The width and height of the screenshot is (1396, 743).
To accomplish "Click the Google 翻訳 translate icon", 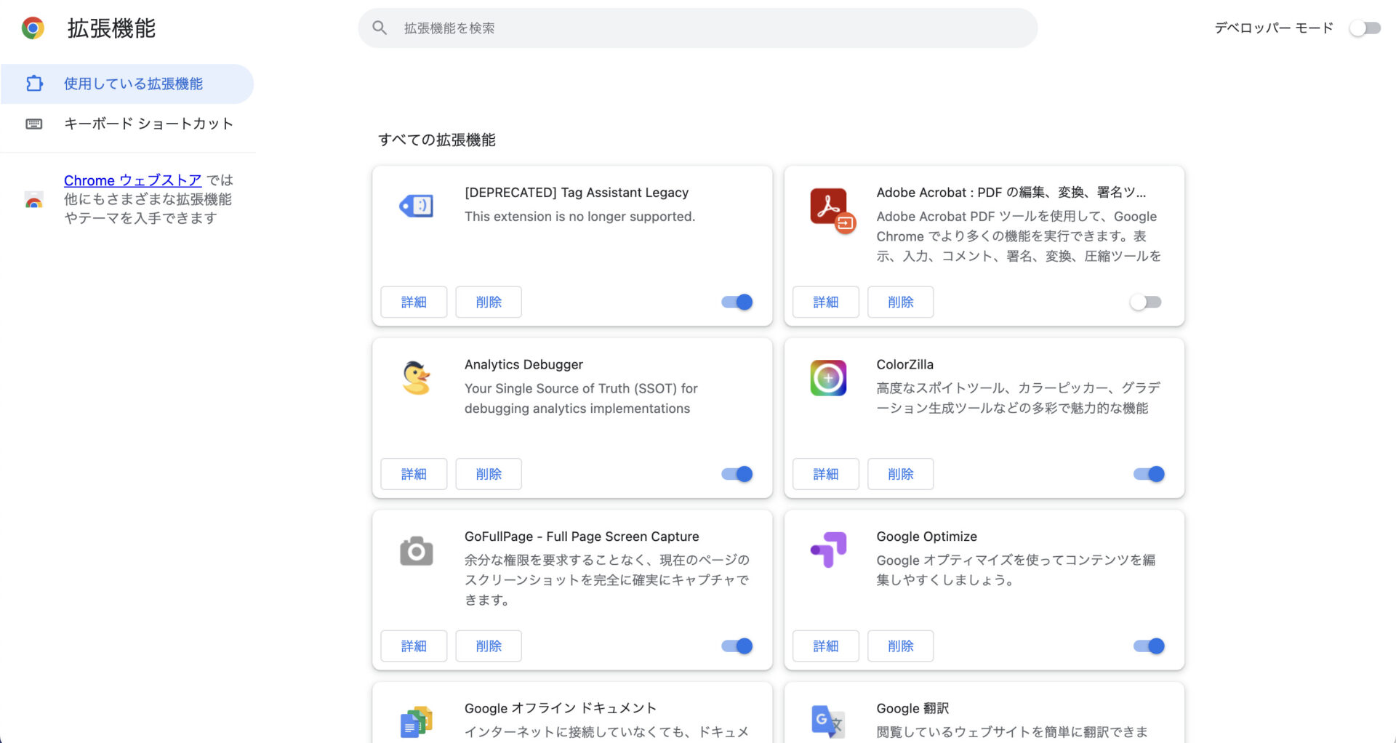I will [828, 722].
